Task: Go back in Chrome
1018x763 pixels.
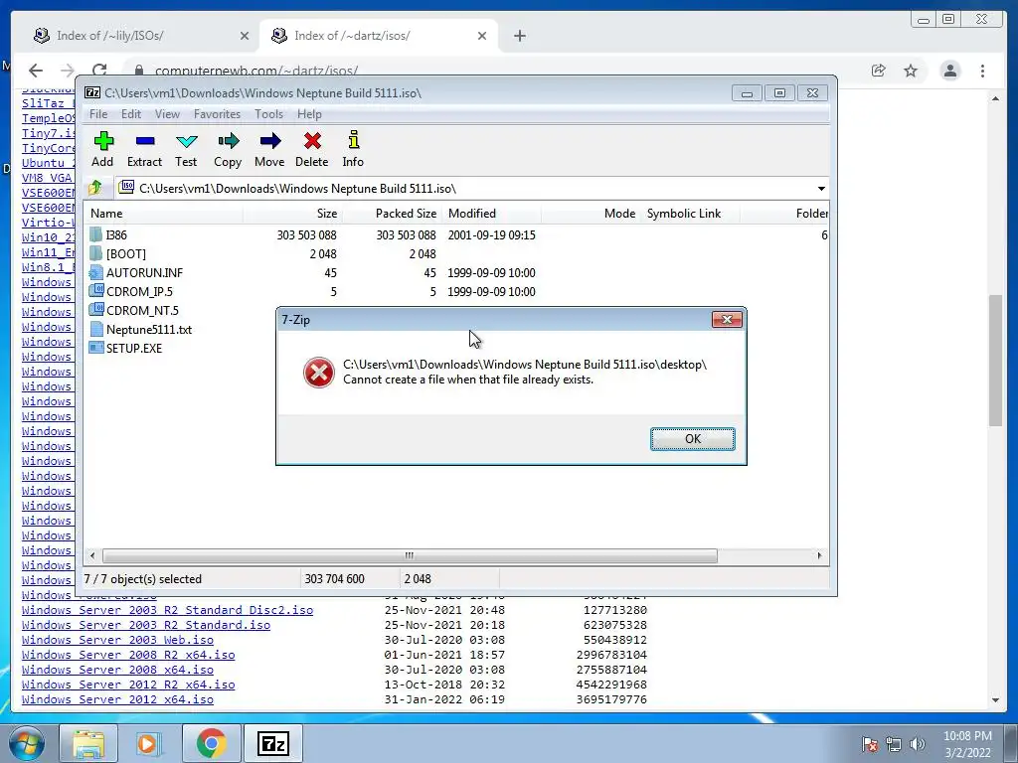Action: (36, 71)
